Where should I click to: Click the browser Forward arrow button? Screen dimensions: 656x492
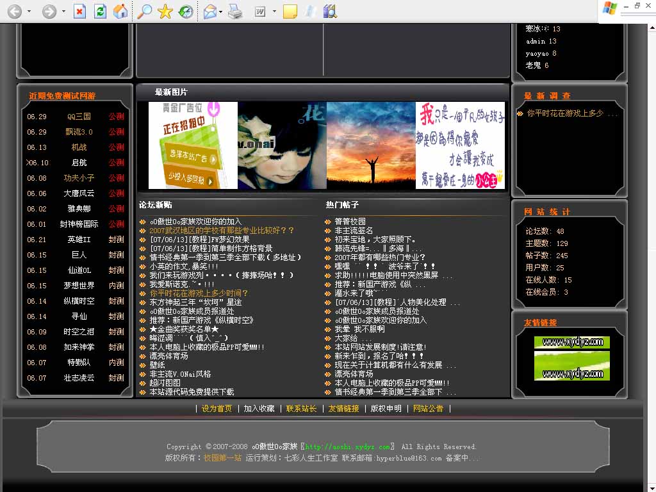pos(49,12)
